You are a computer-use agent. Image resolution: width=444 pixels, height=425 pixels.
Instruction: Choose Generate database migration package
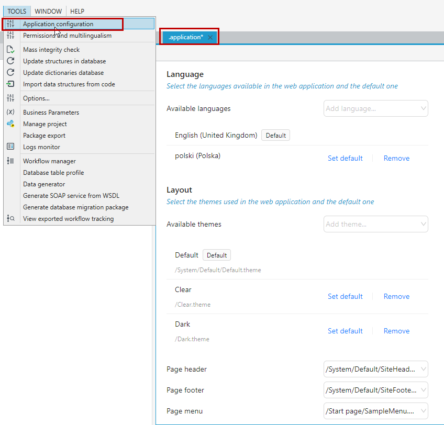coord(79,207)
